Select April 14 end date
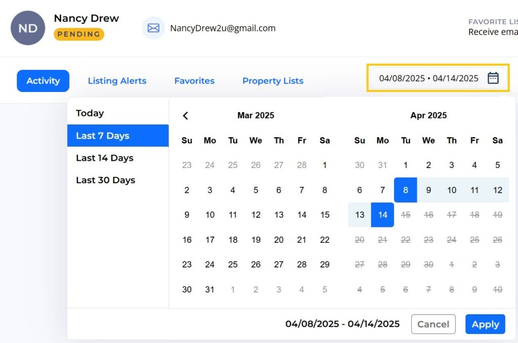The width and height of the screenshot is (518, 343). 382,215
